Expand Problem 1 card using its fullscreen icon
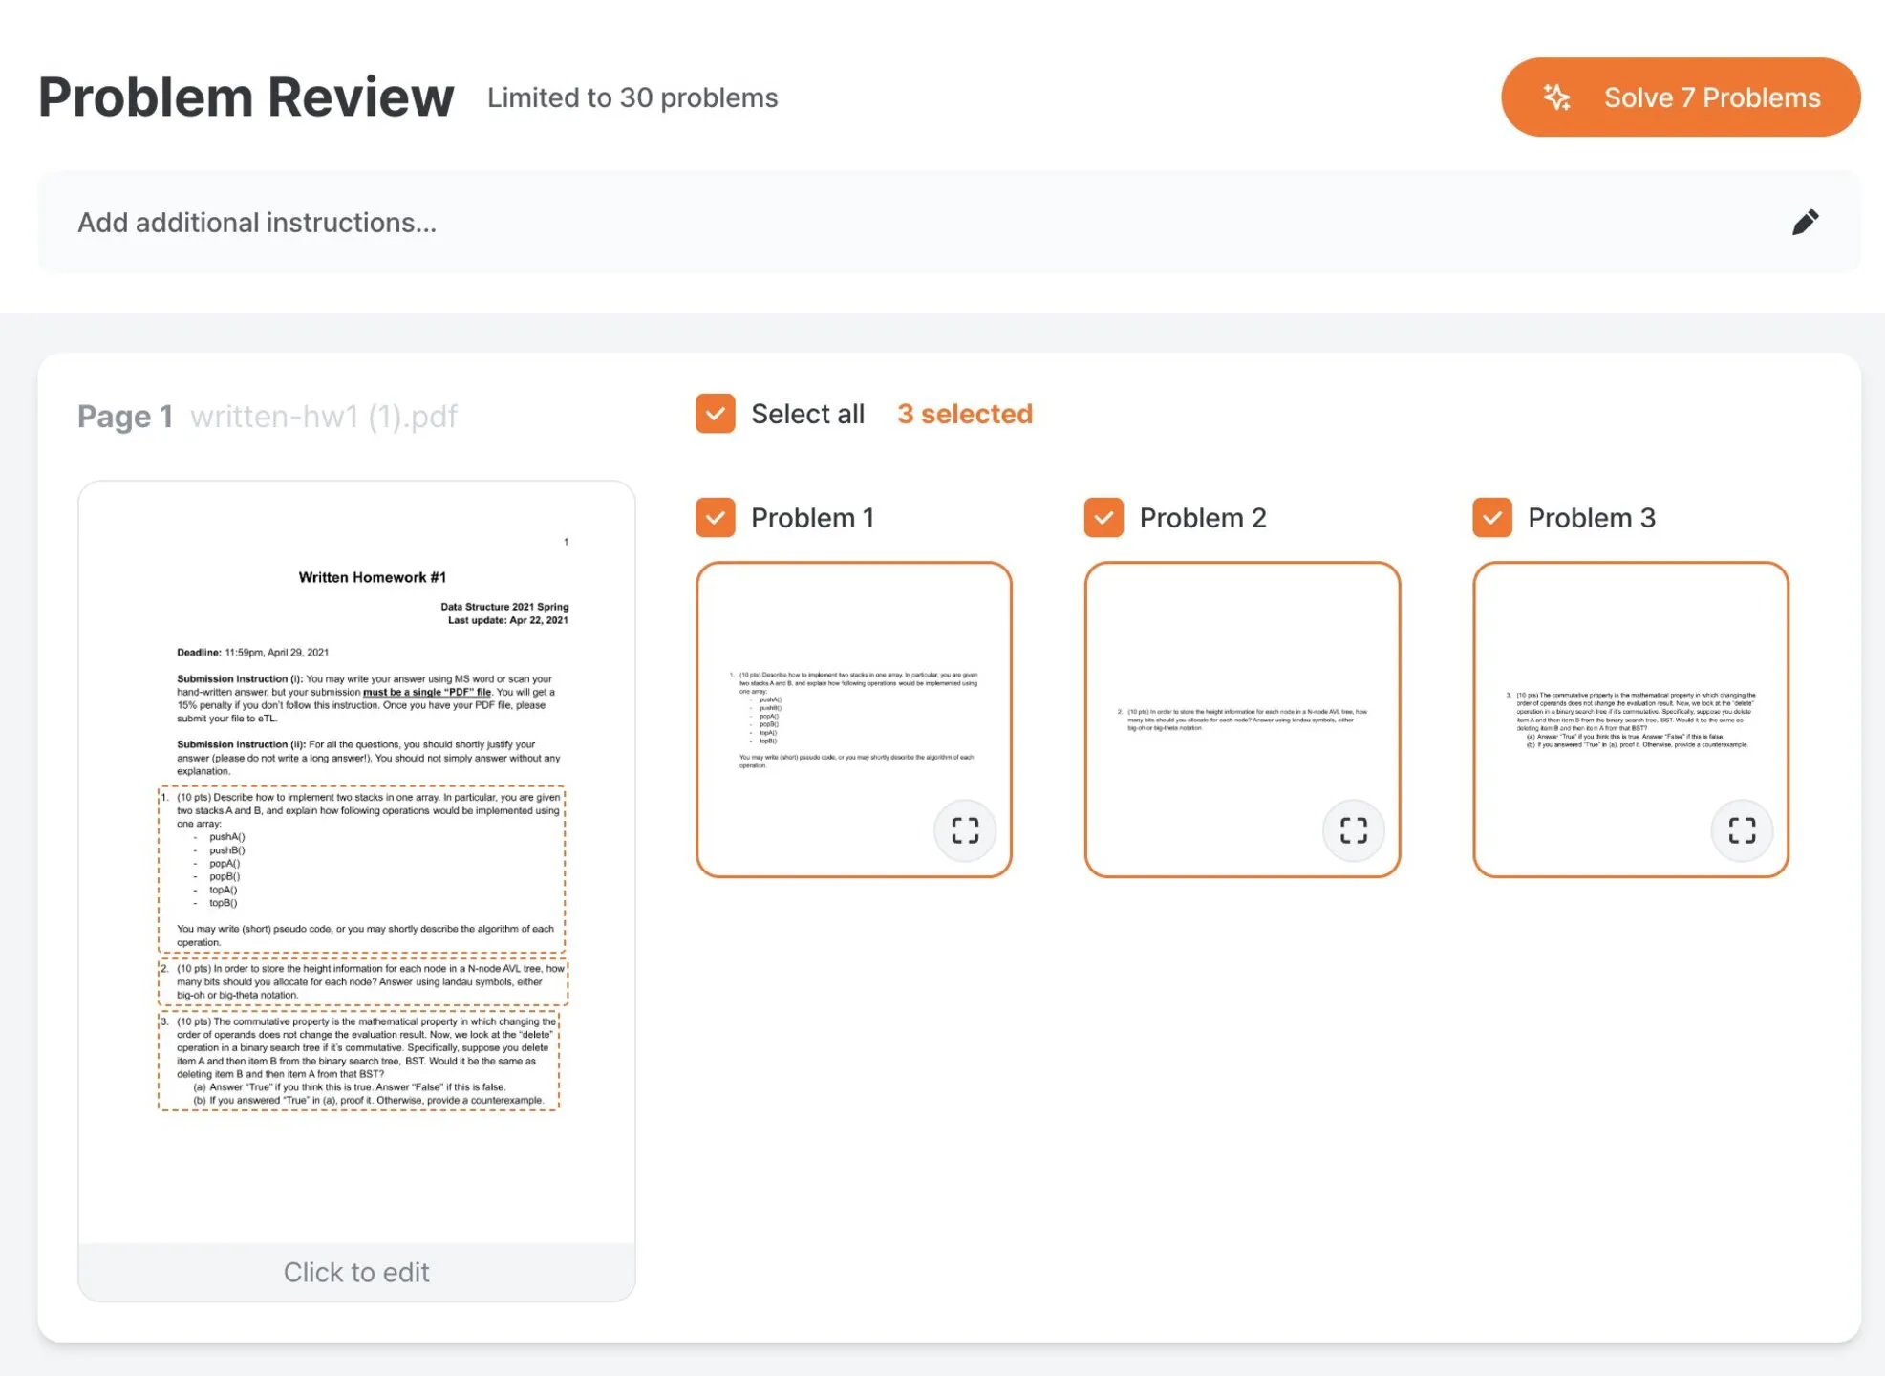1885x1376 pixels. [x=964, y=830]
